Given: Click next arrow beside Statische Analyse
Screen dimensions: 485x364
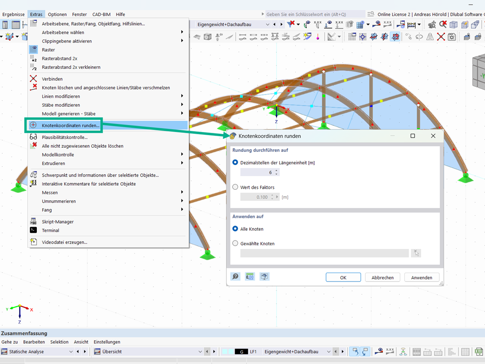Looking at the screenshot, I should [x=85, y=351].
